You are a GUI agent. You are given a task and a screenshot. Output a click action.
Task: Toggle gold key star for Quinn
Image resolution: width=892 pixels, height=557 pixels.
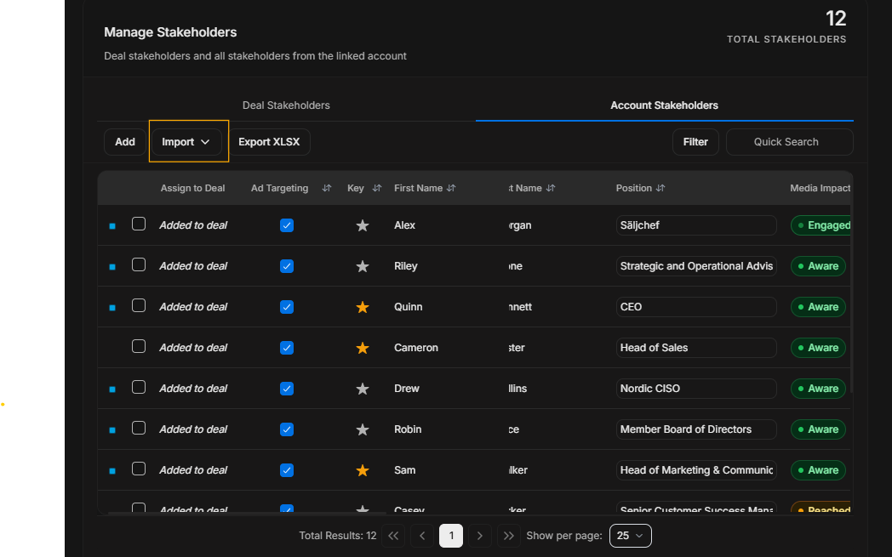[363, 308]
